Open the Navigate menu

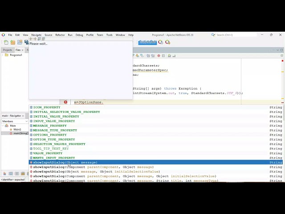pyautogui.click(x=37, y=35)
